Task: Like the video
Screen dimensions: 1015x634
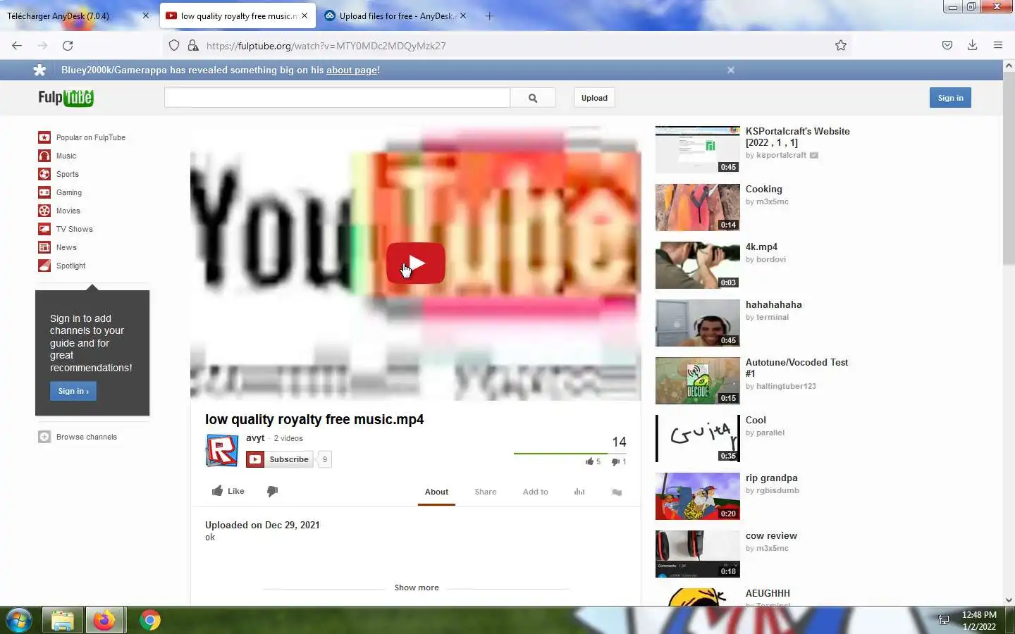Action: 228,491
